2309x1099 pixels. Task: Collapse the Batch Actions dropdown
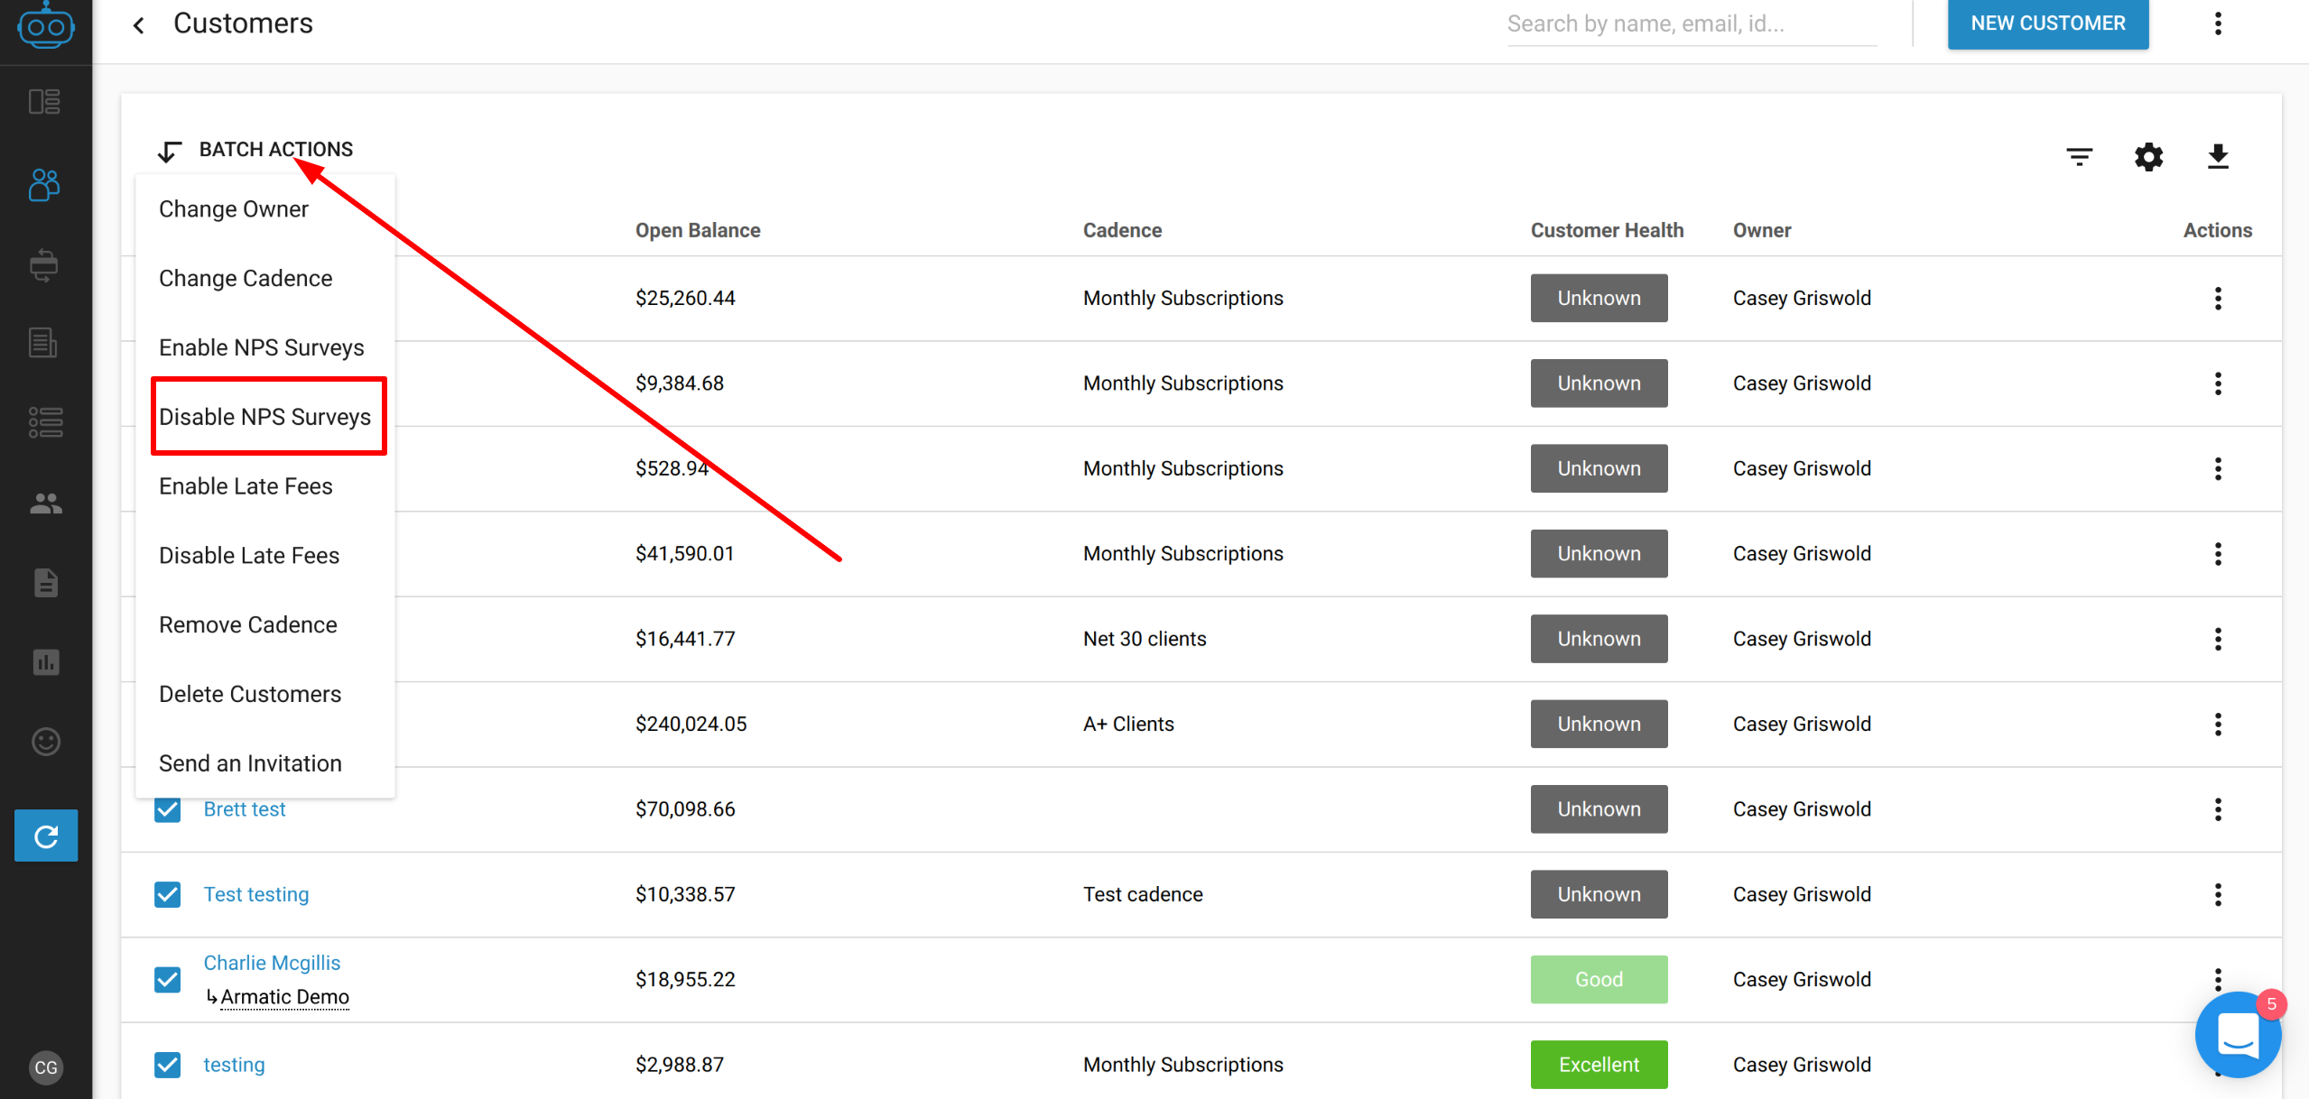click(255, 150)
